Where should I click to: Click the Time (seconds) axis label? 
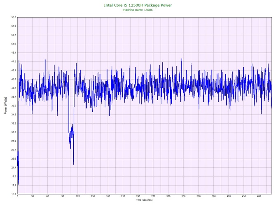(x=144, y=200)
